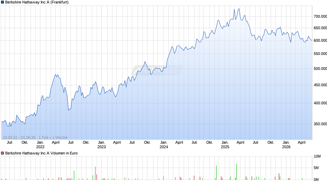Click the 500.000 price axis label

320,69
